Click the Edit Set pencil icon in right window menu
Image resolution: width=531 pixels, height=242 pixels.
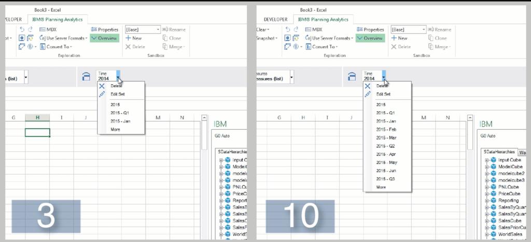click(x=368, y=94)
